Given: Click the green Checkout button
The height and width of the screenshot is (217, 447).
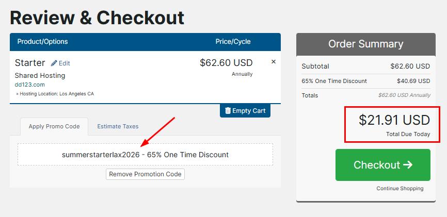Looking at the screenshot, I should coord(383,165).
